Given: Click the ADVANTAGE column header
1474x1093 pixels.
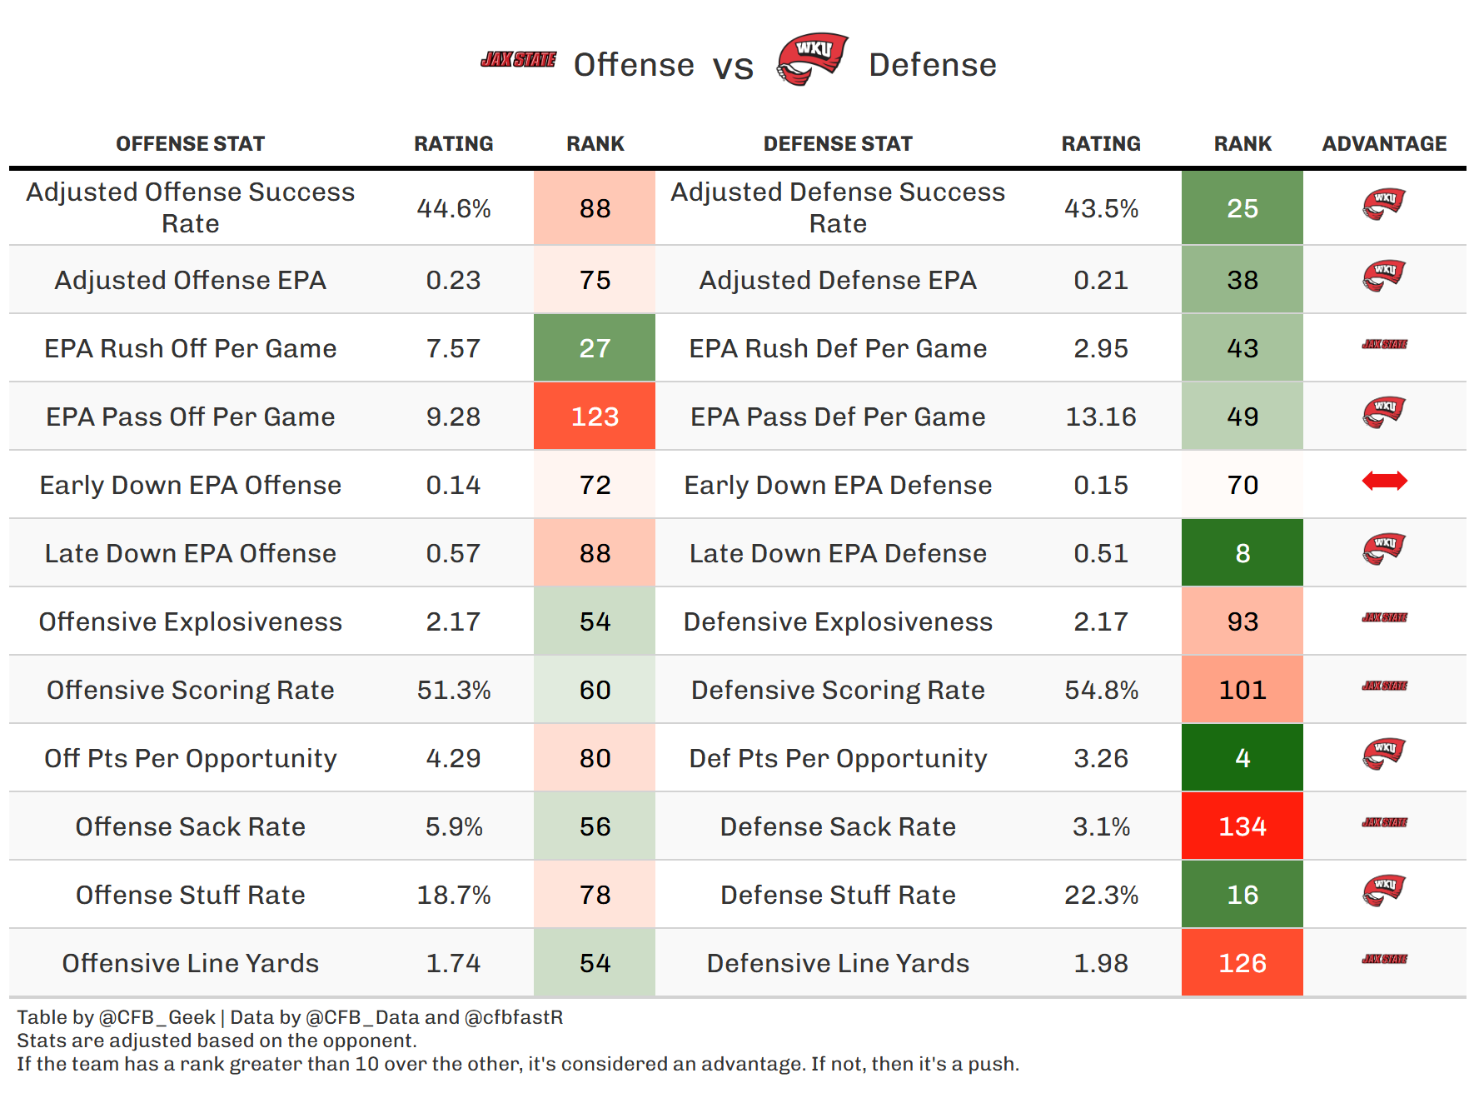Looking at the screenshot, I should tap(1384, 144).
